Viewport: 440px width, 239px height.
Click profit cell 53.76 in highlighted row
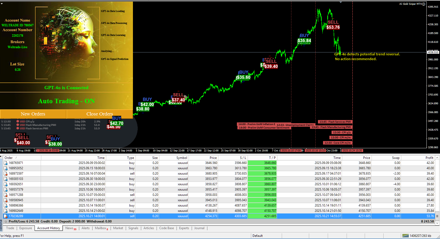pyautogui.click(x=430, y=216)
